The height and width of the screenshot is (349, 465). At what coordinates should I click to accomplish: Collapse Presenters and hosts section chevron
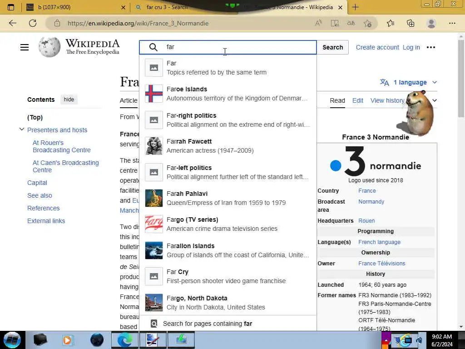(22, 130)
